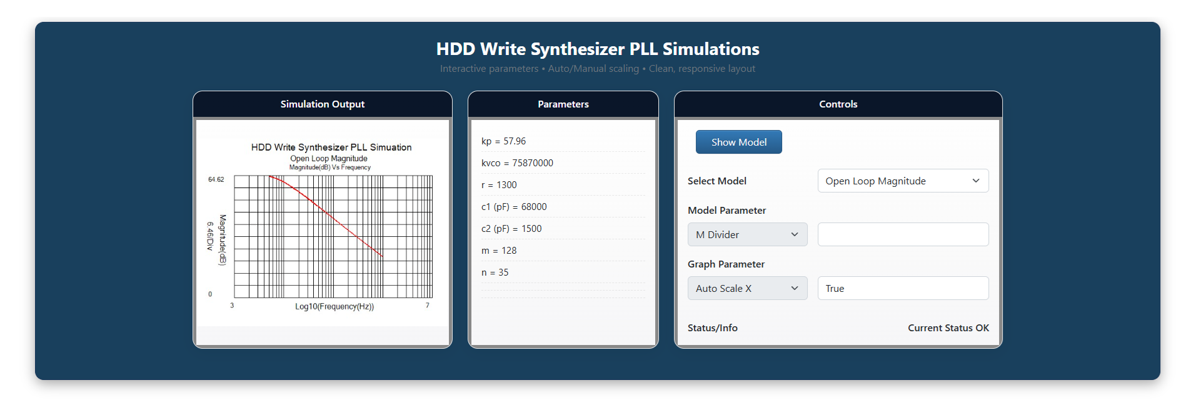This screenshot has width=1196, height=400.
Task: Click the Parameters panel header
Action: 563,104
